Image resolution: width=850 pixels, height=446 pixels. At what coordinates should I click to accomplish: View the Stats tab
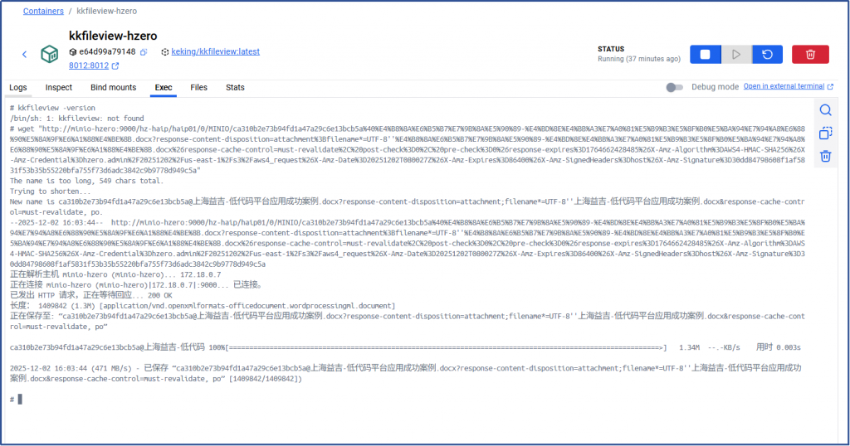(x=235, y=87)
